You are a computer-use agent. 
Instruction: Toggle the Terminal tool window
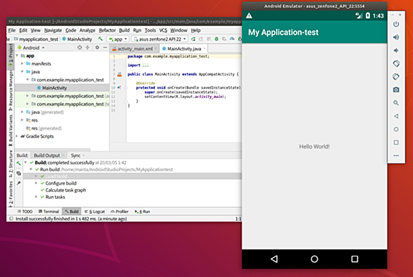click(x=49, y=211)
